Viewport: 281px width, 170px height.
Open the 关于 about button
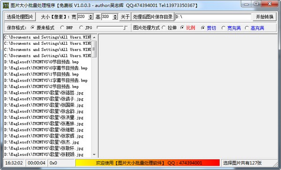(x=125, y=17)
